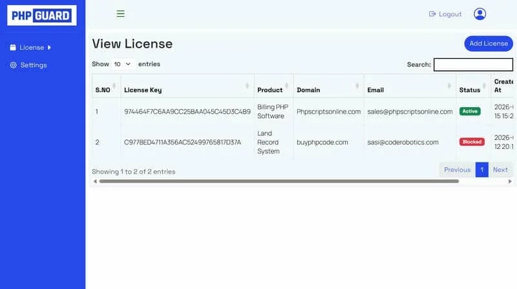This screenshot has width=517, height=289.
Task: Click the Settings gear icon
Action: [x=13, y=65]
